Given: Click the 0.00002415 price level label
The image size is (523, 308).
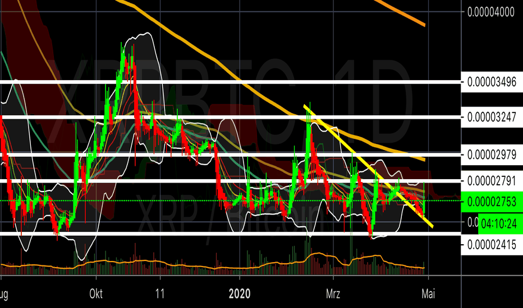Looking at the screenshot, I should click(x=492, y=245).
